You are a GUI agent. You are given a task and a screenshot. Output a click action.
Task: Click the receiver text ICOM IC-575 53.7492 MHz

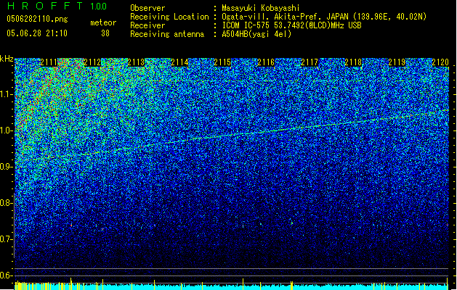291,25
